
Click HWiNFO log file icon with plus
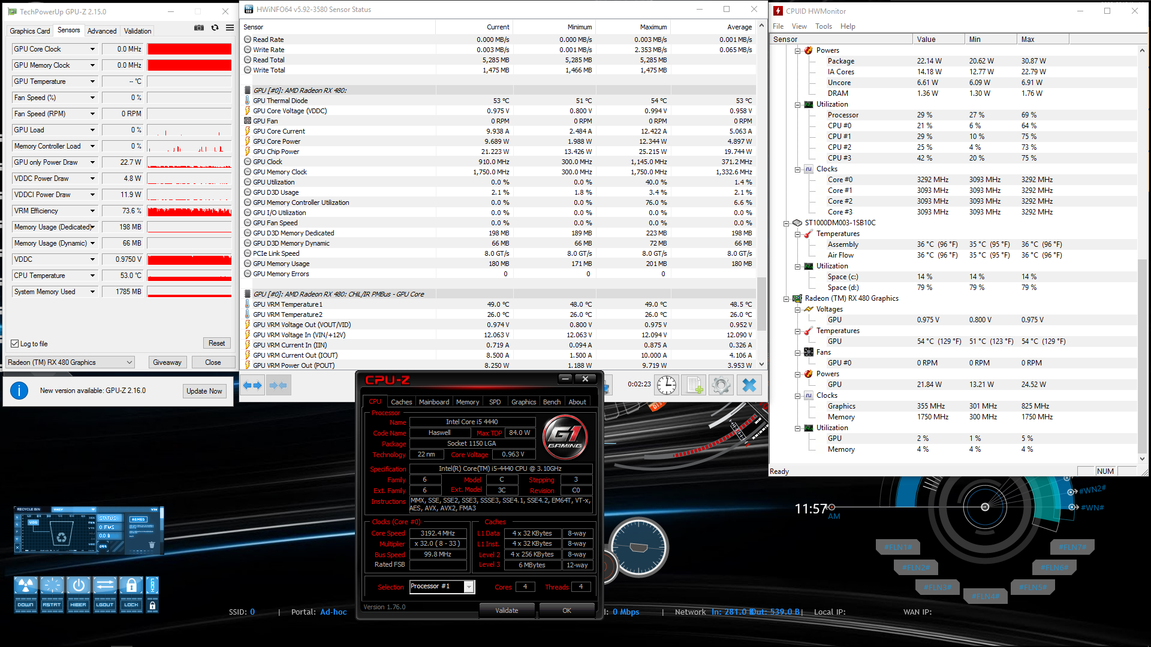pyautogui.click(x=694, y=385)
